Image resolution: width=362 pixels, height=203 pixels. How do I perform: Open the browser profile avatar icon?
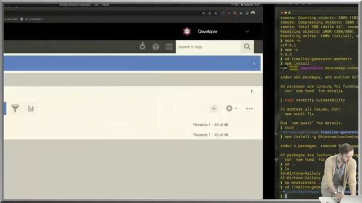point(253,13)
